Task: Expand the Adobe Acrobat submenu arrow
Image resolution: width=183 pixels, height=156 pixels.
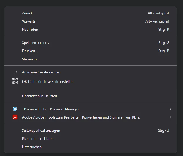Action: (170, 117)
